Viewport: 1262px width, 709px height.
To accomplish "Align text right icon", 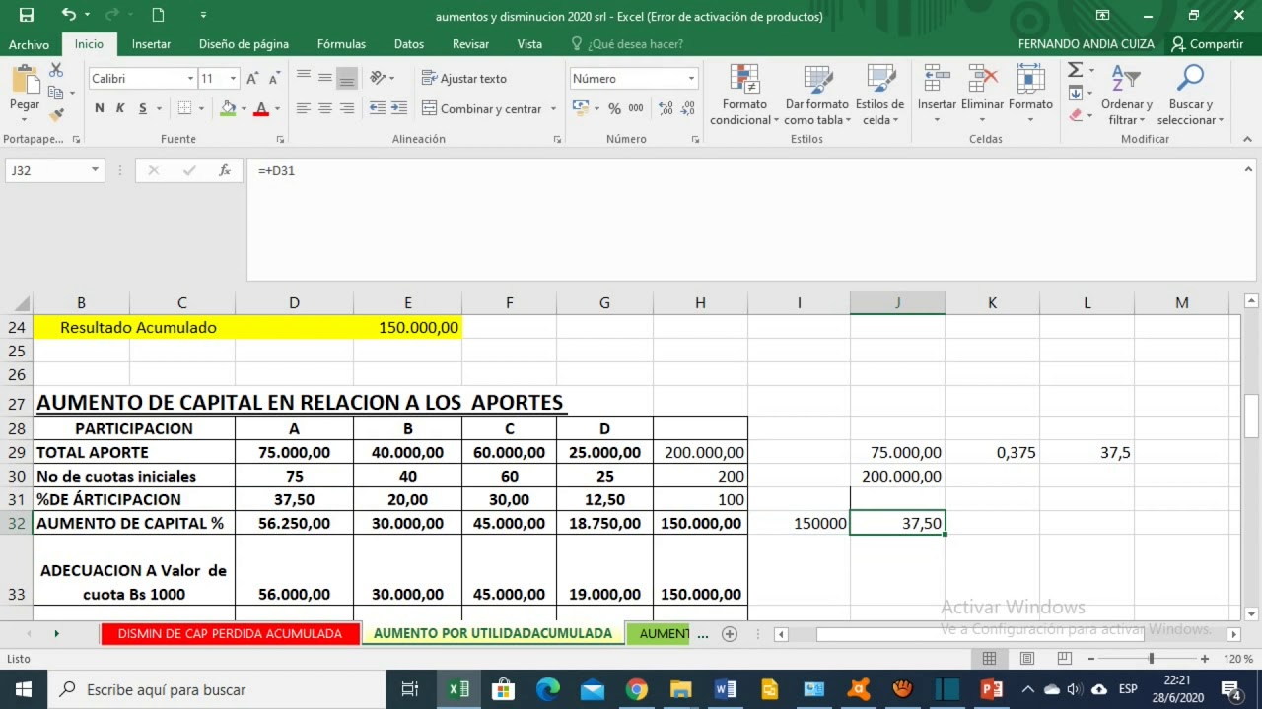I will 346,108.
